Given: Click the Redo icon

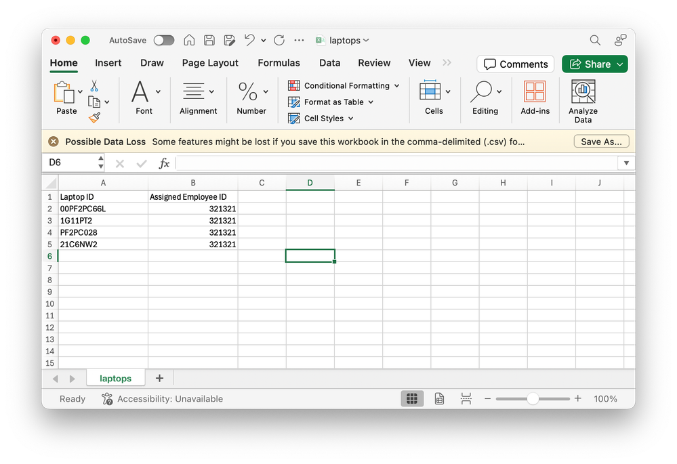Looking at the screenshot, I should (x=279, y=40).
